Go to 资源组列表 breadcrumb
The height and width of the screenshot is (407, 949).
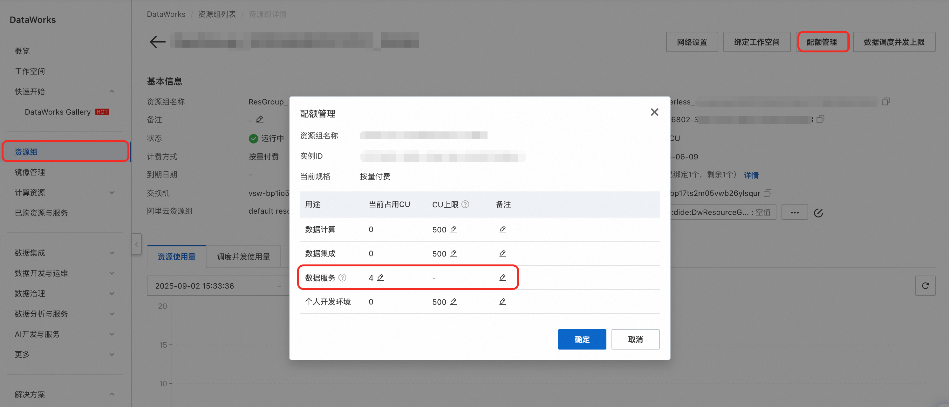[217, 14]
